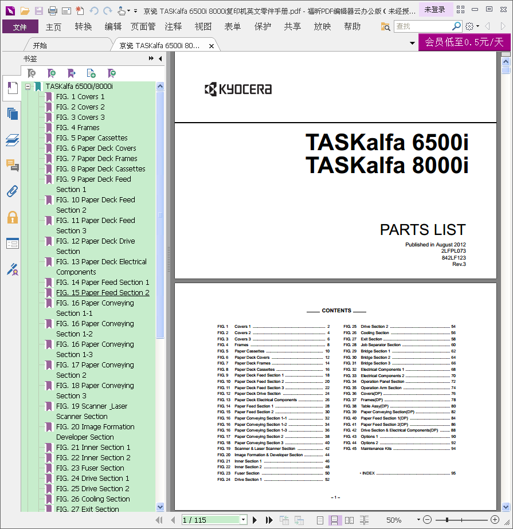Go to next page arrow
Screen dimensions: 513x529
pyautogui.click(x=255, y=520)
